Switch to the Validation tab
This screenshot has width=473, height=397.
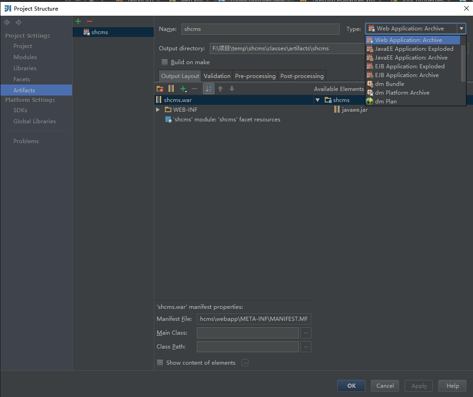click(217, 76)
